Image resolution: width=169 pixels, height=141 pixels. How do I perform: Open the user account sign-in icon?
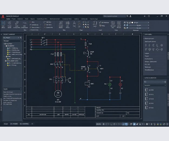pos(130,16)
